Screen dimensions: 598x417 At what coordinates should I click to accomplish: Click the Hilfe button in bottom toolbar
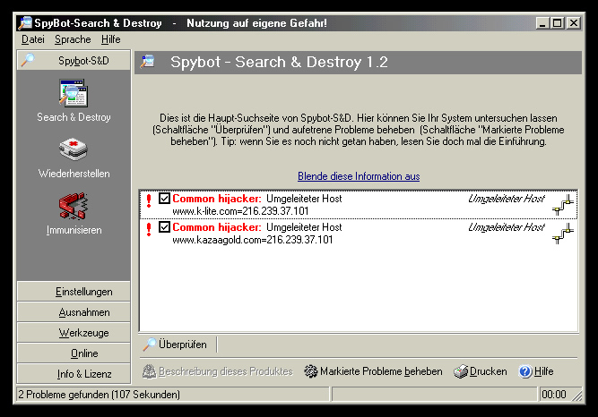pyautogui.click(x=536, y=371)
